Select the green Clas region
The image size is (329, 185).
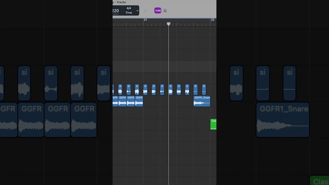pyautogui.click(x=213, y=124)
